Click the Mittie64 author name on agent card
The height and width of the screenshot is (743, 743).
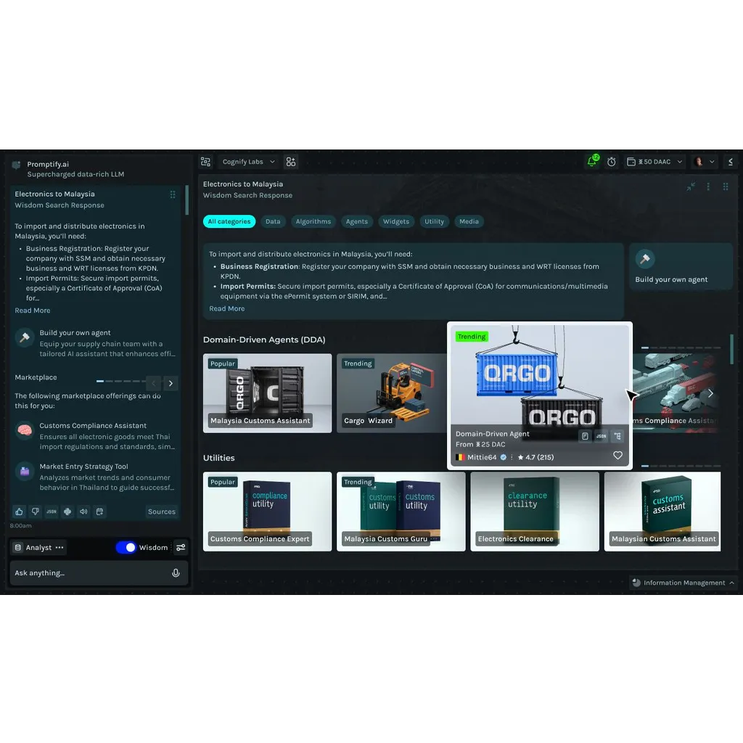(482, 457)
